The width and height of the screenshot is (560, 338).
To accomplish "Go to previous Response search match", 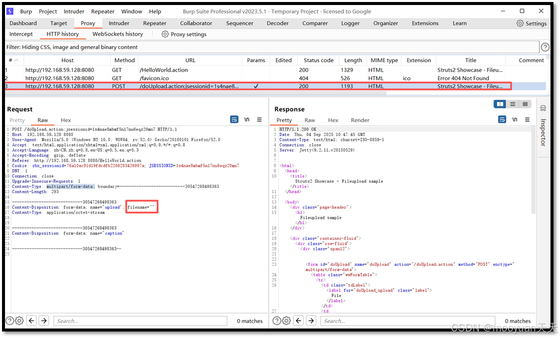I will pos(299,321).
